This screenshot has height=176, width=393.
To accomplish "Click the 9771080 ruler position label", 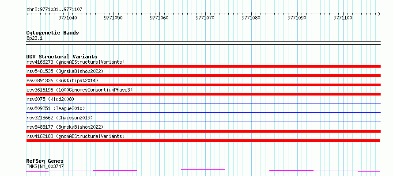I will (x=251, y=18).
